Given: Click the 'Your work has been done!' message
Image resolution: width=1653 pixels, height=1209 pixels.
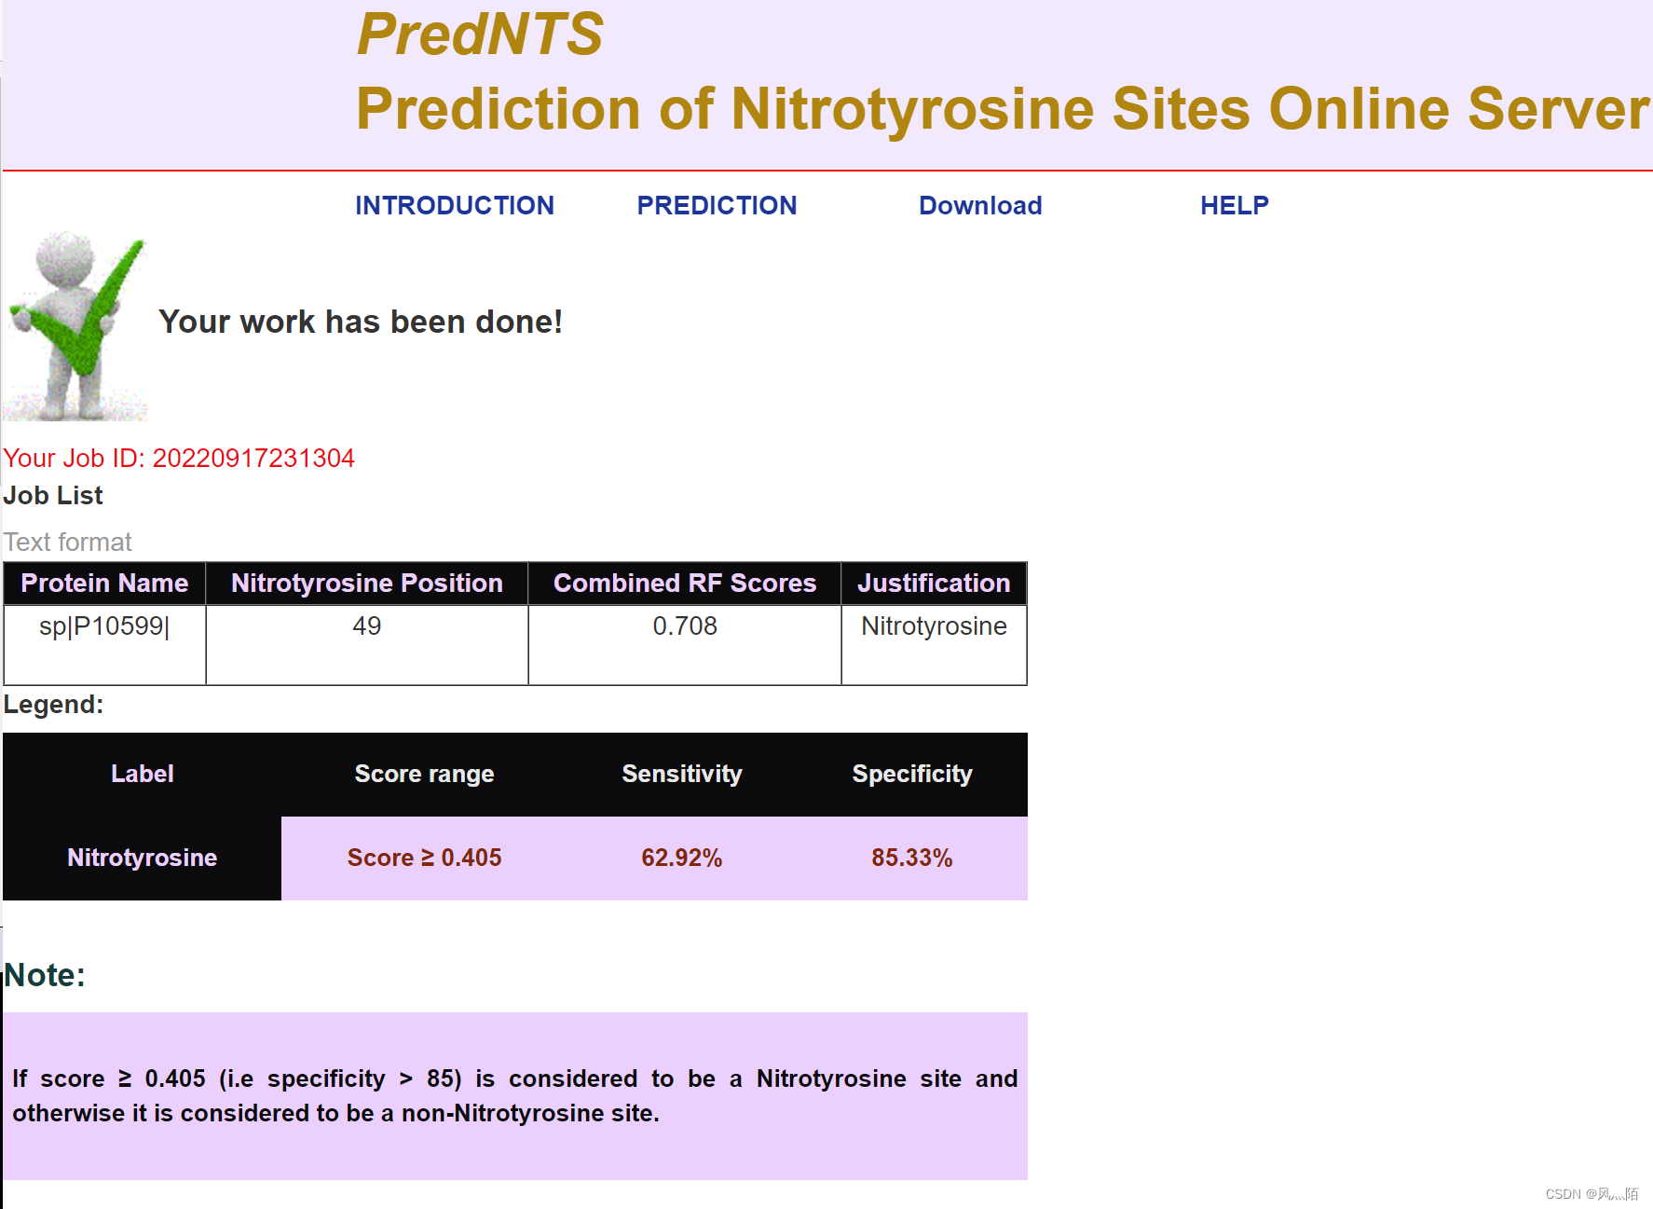Looking at the screenshot, I should tap(361, 322).
